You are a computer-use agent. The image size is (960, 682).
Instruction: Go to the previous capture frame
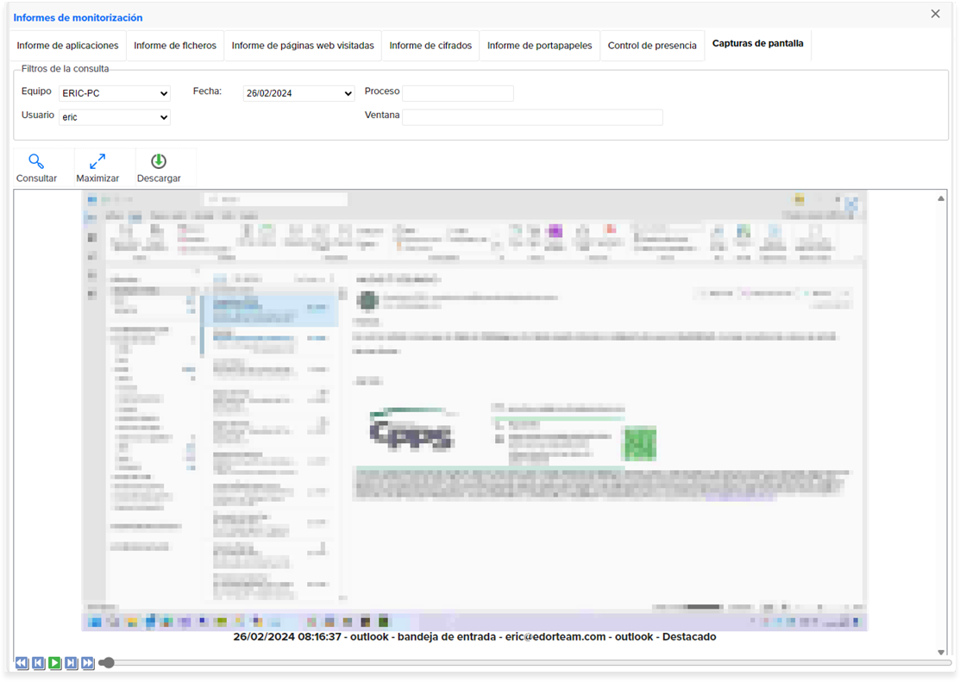click(x=38, y=663)
